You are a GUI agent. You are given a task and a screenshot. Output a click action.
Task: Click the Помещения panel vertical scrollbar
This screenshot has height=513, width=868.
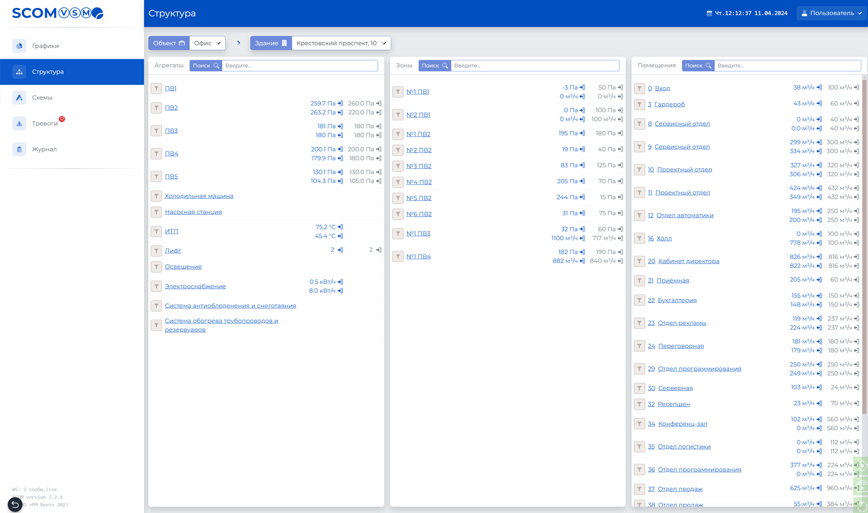pos(865,248)
